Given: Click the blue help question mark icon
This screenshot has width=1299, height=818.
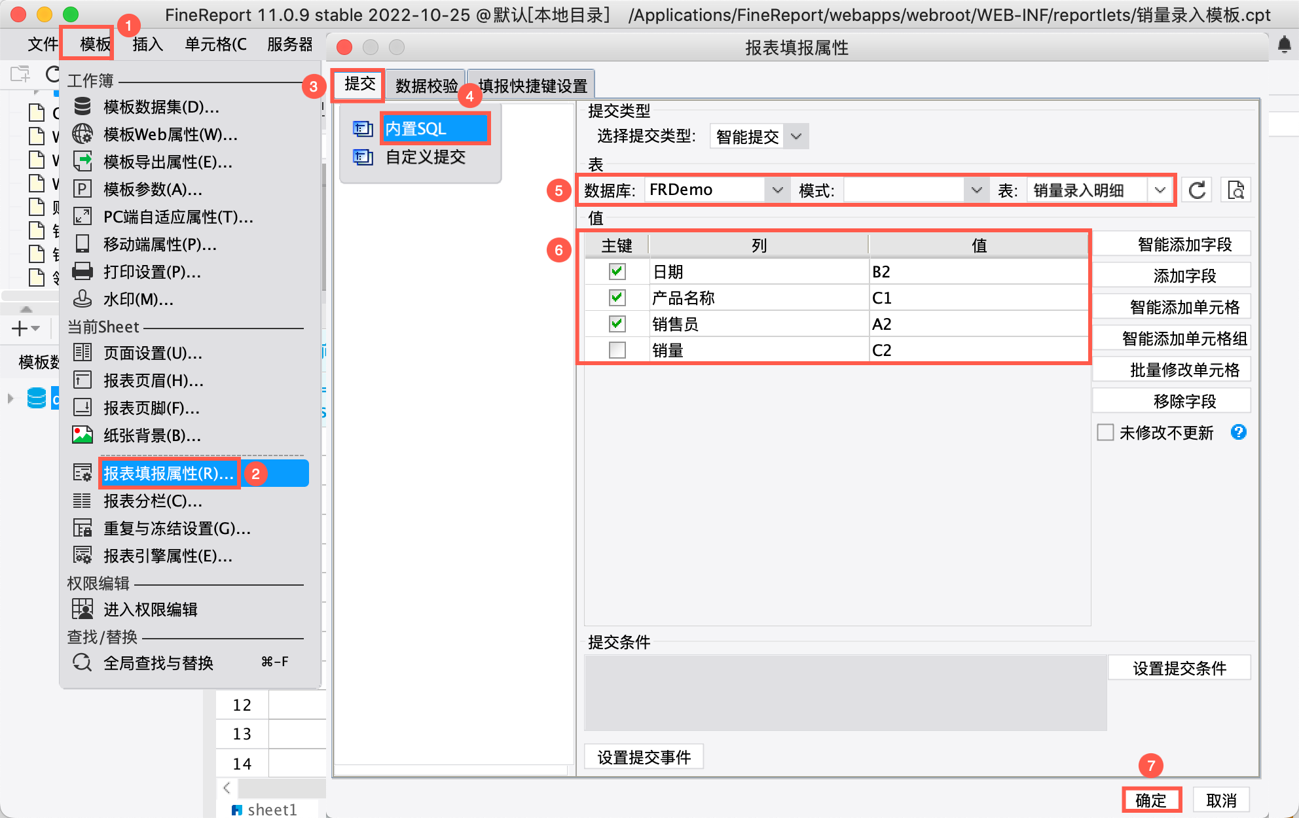Looking at the screenshot, I should [1238, 432].
